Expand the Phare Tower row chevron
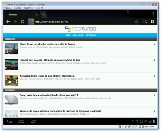The height and width of the screenshot is (132, 161). coord(154,44)
